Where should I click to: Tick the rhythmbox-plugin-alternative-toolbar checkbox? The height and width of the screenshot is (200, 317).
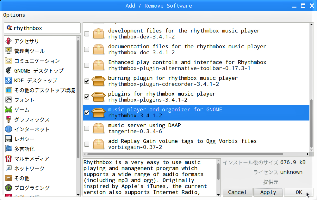(87, 65)
